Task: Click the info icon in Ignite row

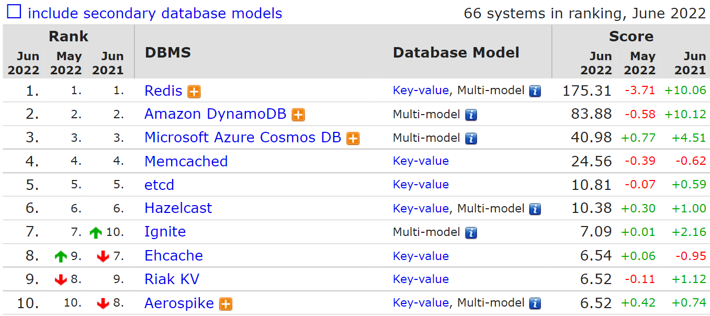Action: click(471, 233)
